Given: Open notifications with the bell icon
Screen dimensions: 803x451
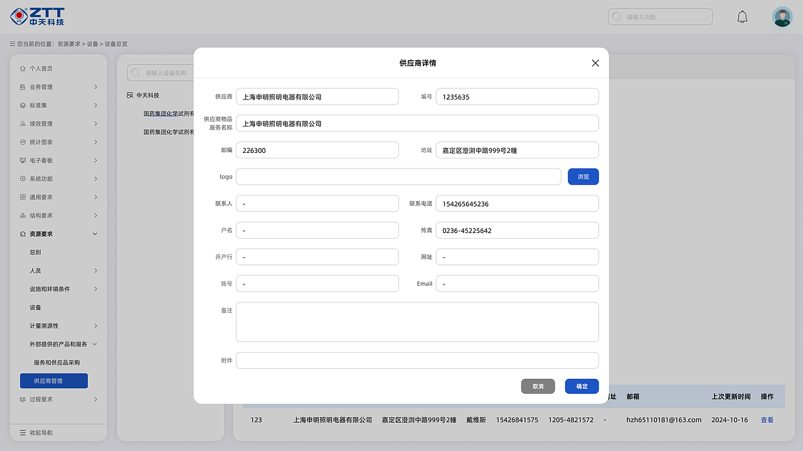Looking at the screenshot, I should tap(742, 16).
